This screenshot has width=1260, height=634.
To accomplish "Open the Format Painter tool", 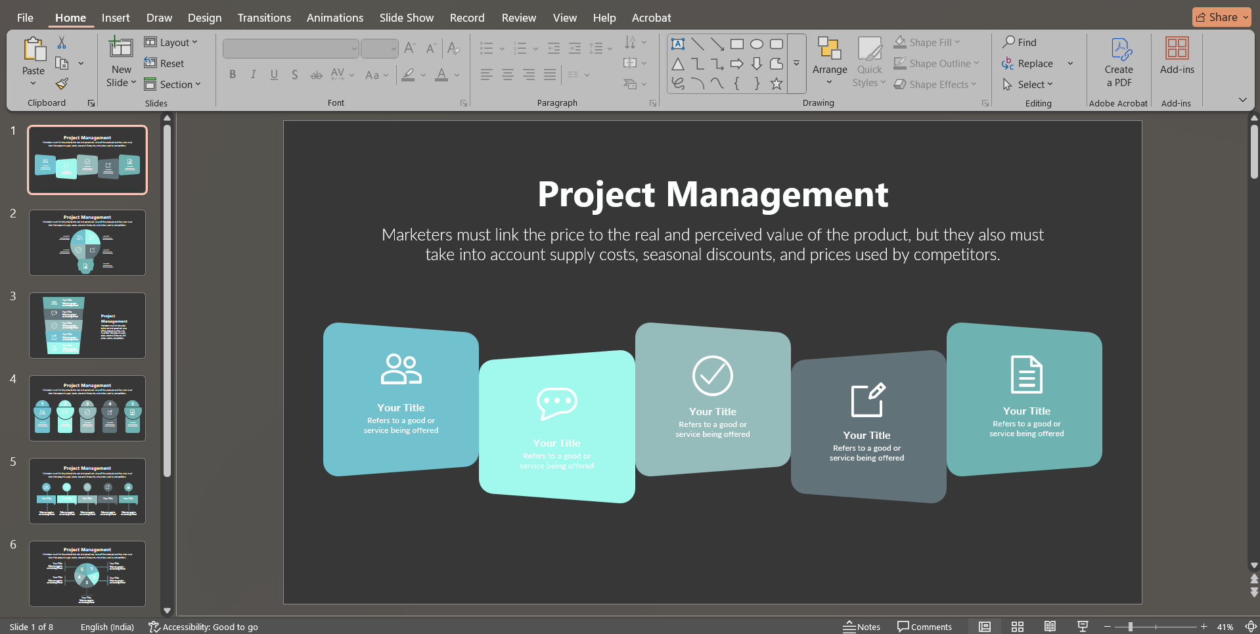I will (x=61, y=84).
